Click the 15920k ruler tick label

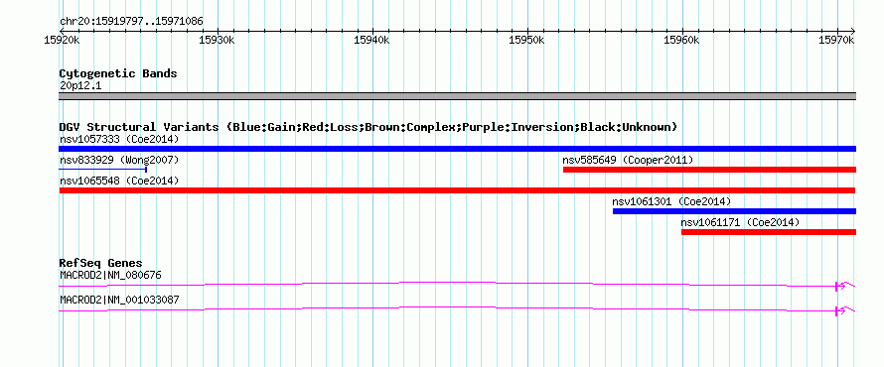point(61,41)
